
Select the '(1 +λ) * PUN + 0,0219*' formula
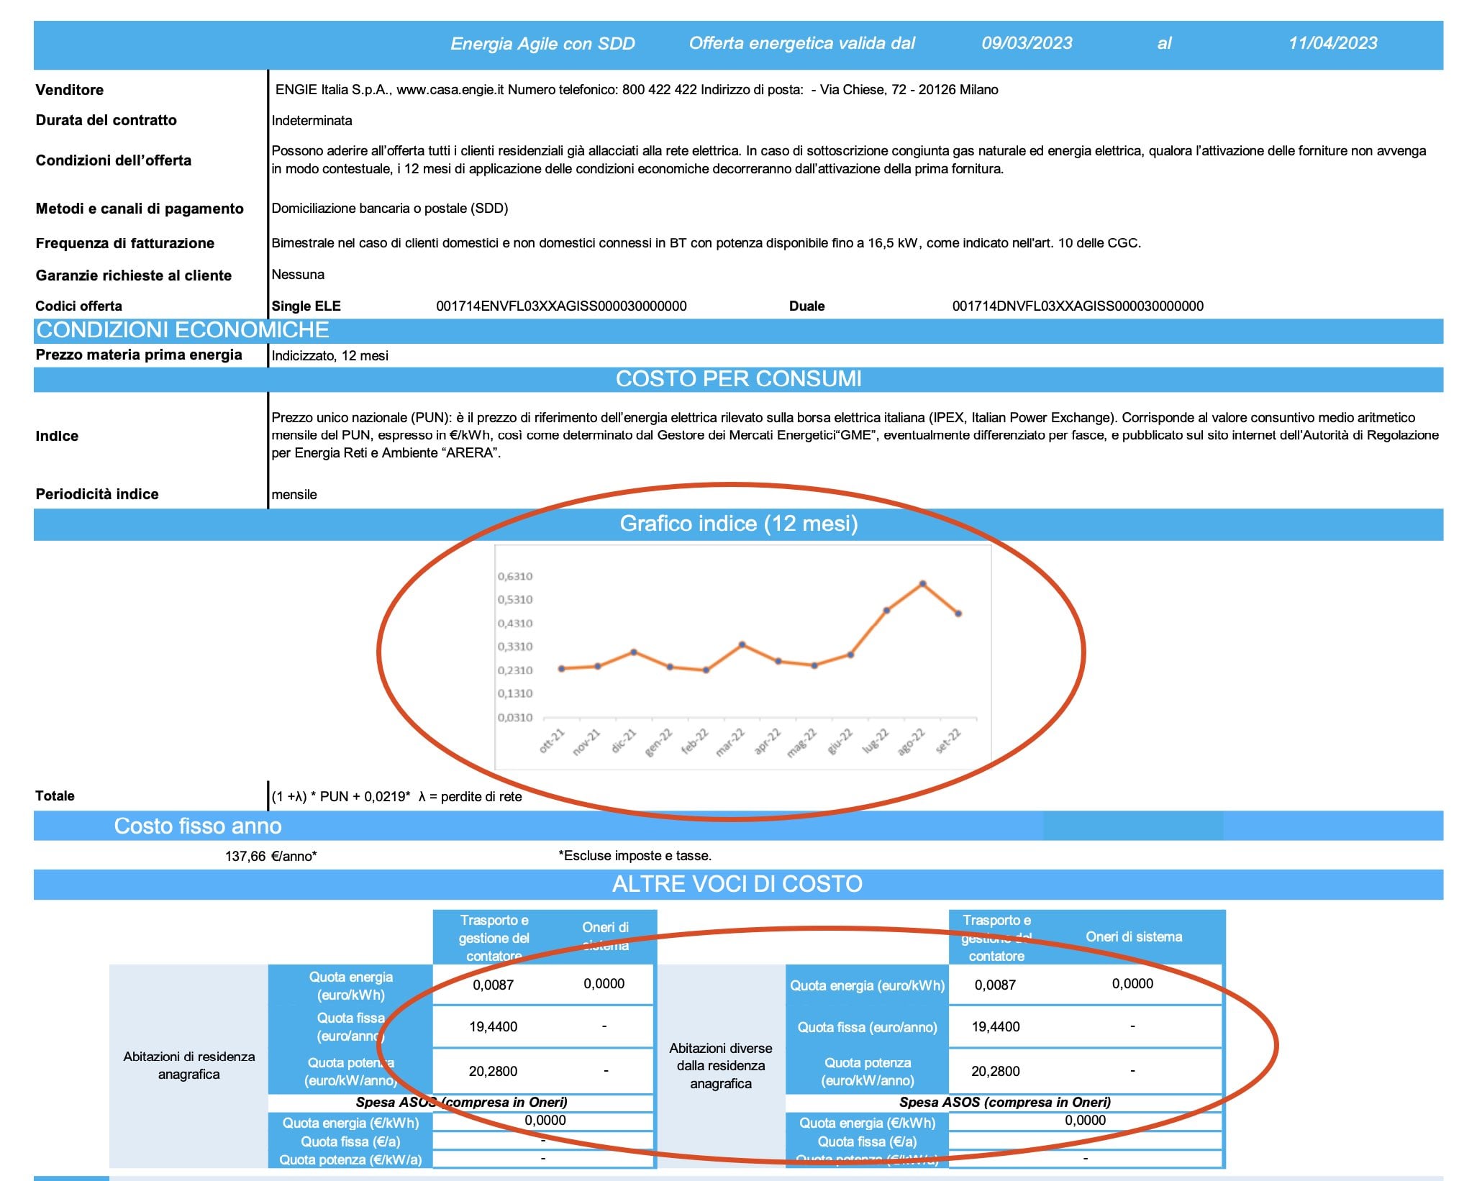(x=341, y=797)
